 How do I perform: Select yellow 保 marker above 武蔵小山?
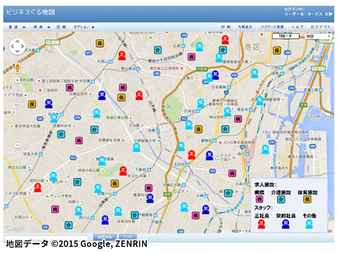coord(115,184)
